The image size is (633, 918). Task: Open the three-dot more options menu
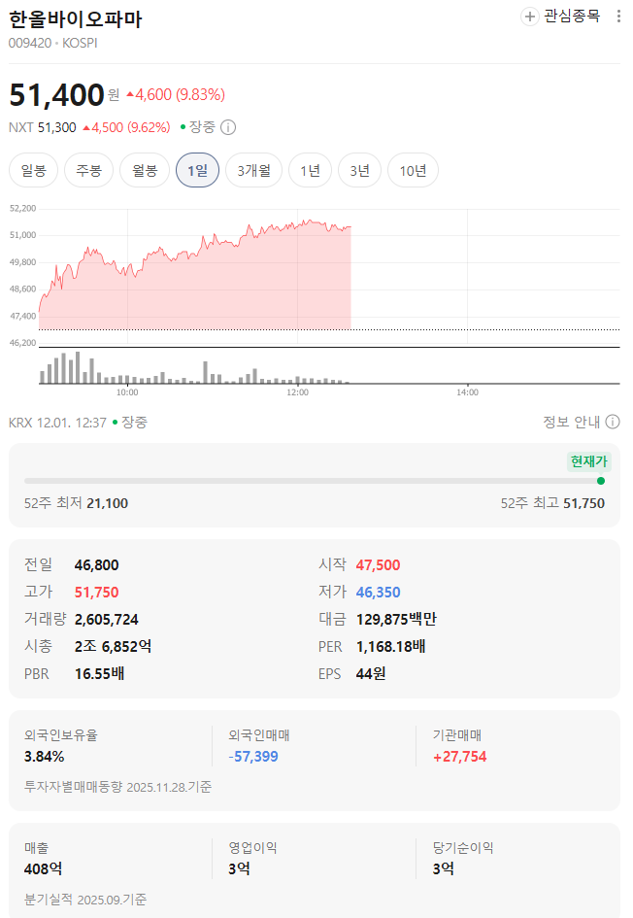618,17
